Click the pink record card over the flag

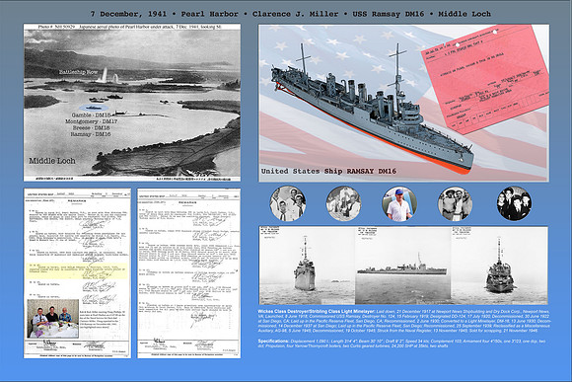point(485,79)
